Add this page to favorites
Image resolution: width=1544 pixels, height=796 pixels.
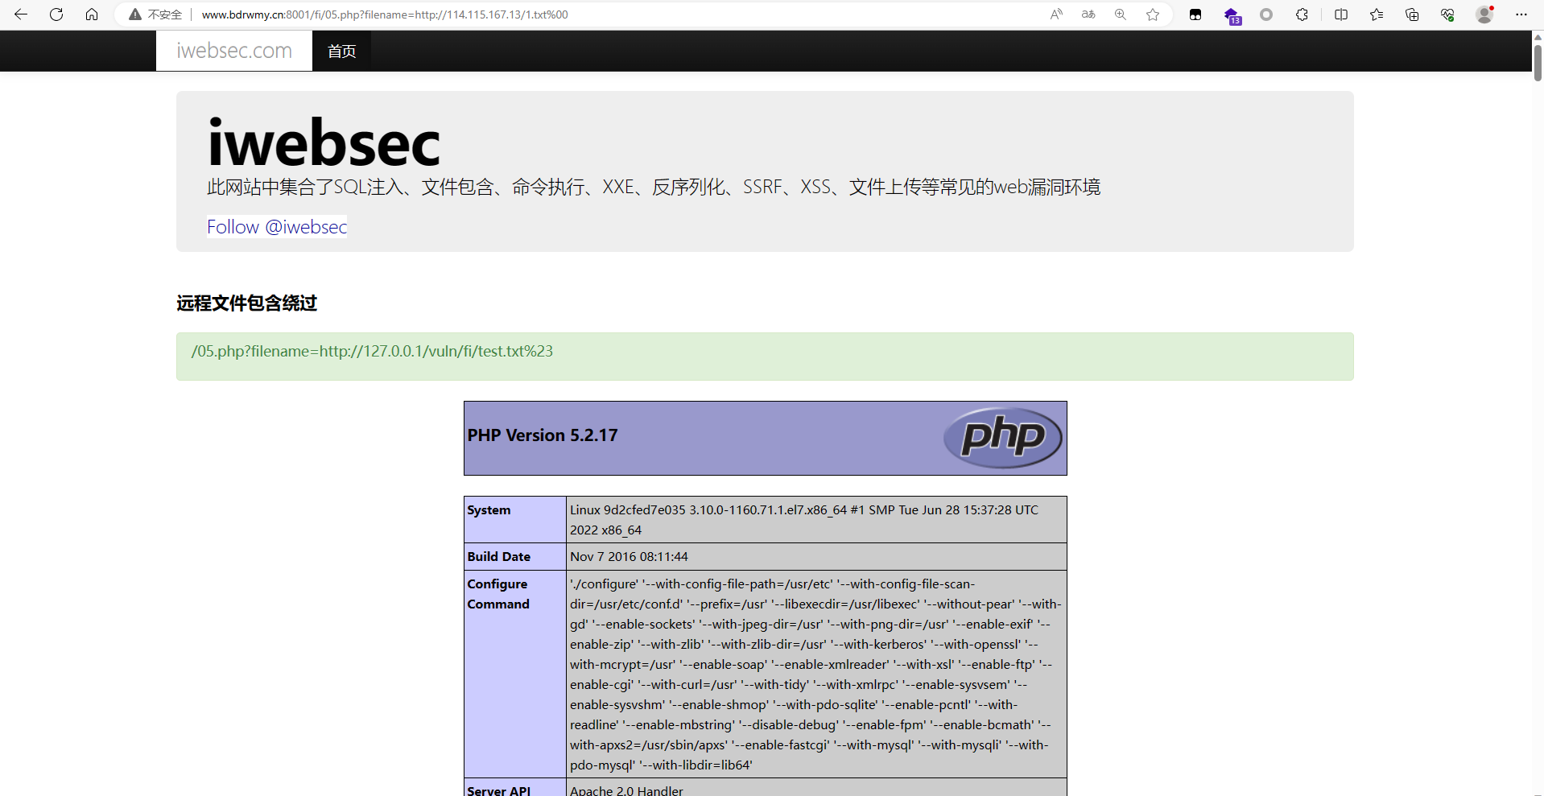click(x=1153, y=14)
